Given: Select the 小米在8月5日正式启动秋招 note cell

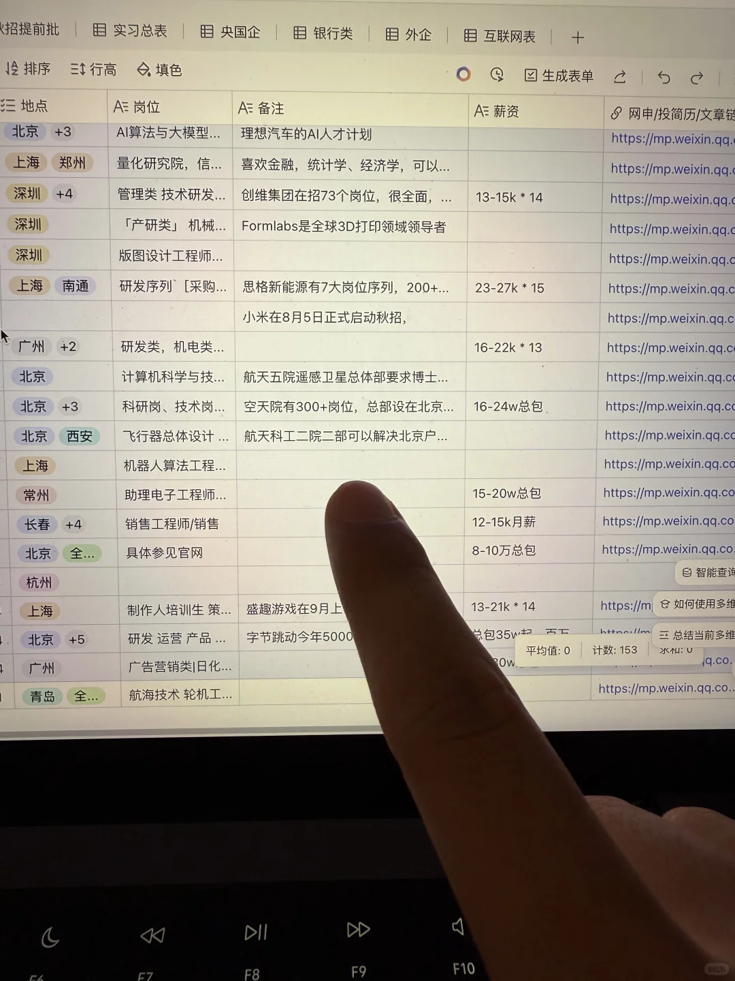Looking at the screenshot, I should (x=350, y=317).
